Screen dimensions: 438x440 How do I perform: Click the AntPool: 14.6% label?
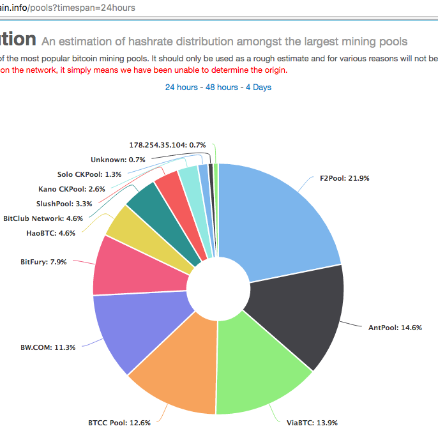click(395, 328)
